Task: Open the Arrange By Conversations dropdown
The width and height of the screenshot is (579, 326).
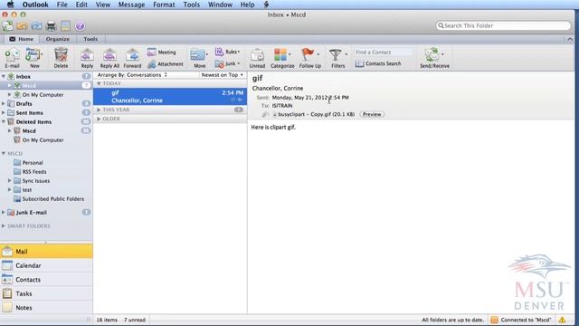Action: [132, 75]
